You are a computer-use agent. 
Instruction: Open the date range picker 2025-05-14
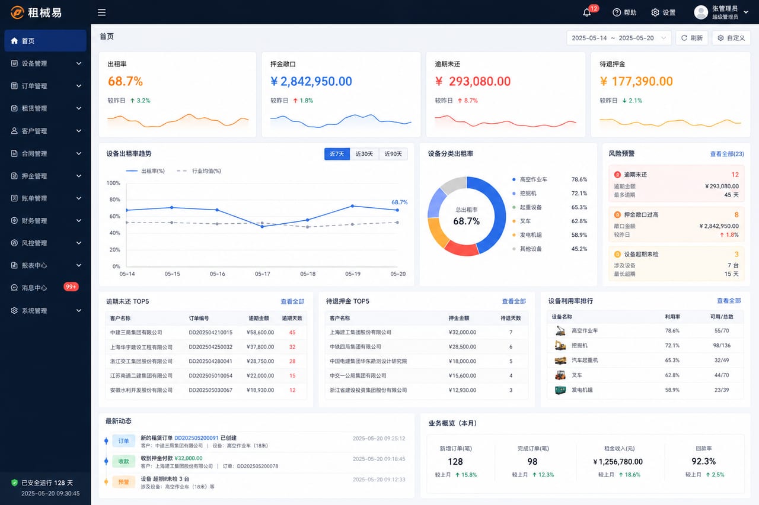[x=619, y=38]
